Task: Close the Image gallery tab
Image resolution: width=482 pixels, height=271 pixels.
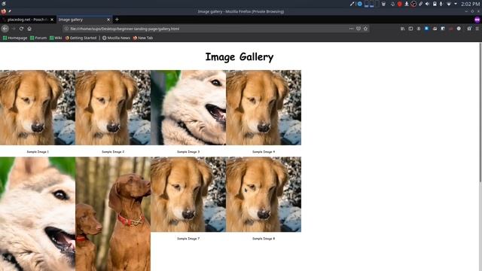Action: tap(108, 20)
